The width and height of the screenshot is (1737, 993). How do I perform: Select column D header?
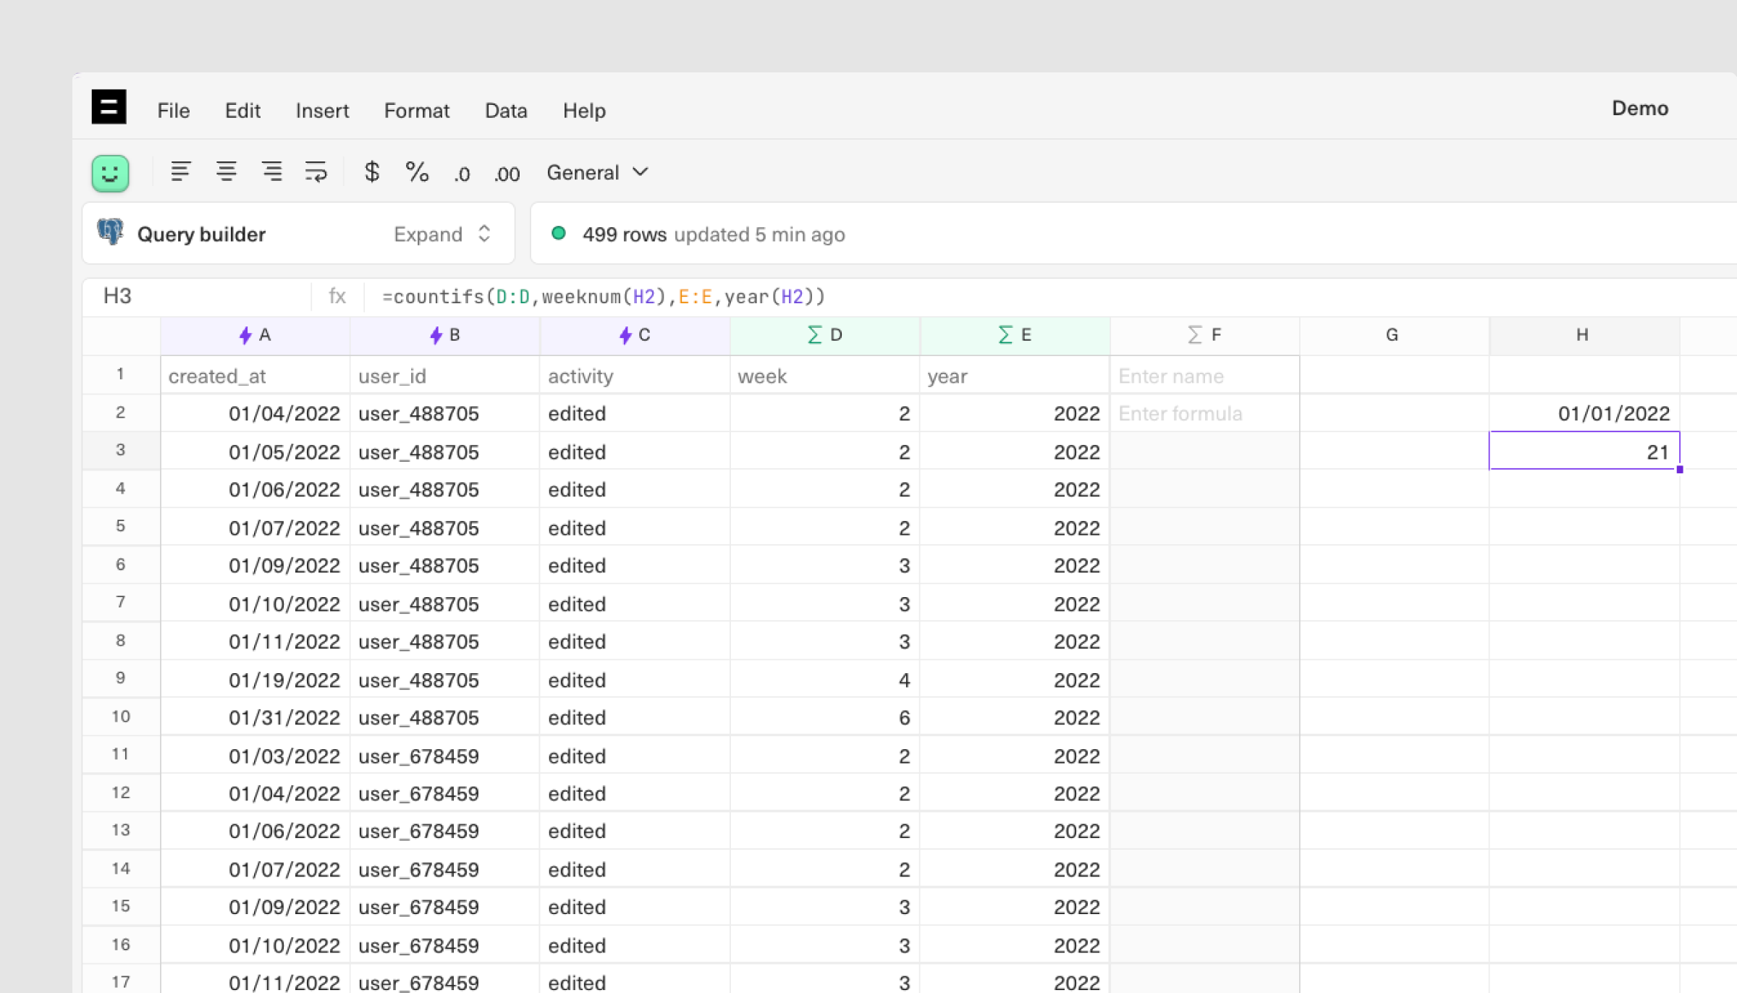[x=825, y=335]
